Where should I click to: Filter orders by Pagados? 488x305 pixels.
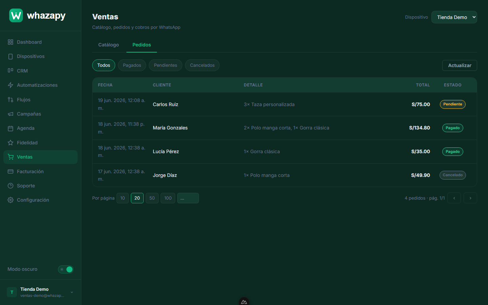point(132,65)
